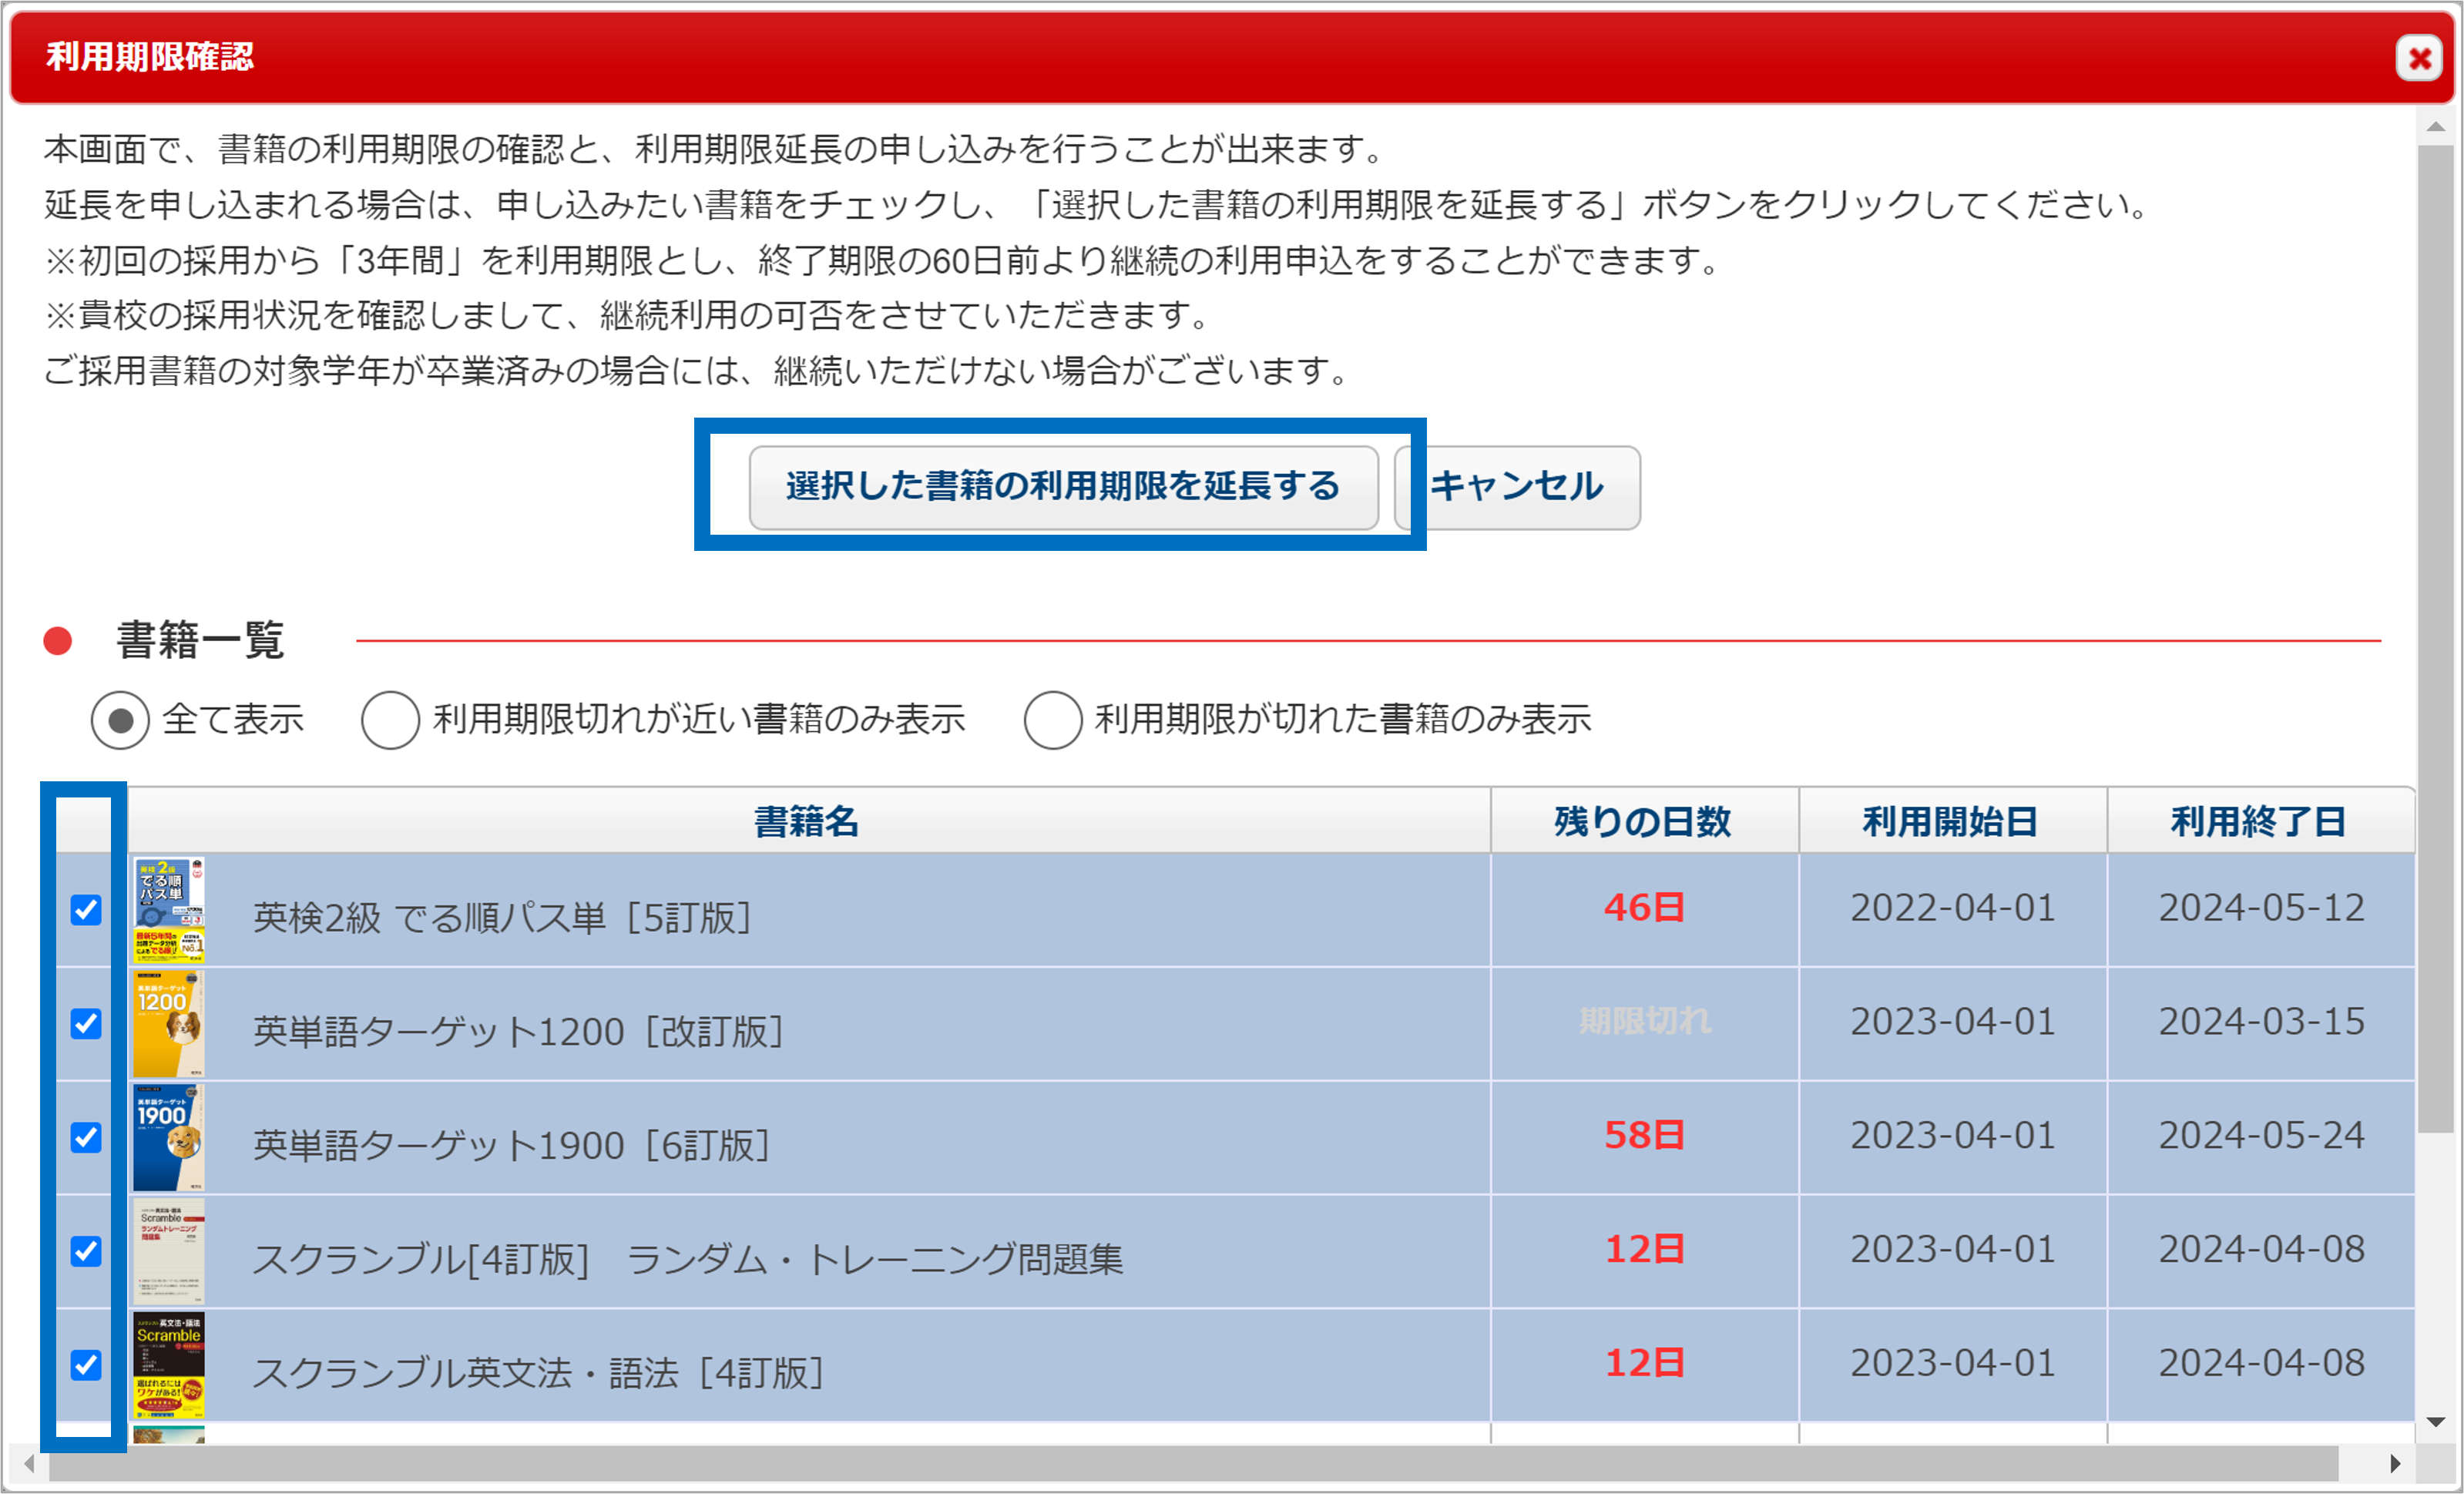Viewport: 2464px width, 1494px height.
Task: Click the scroll up arrow of vertical scrollbar
Action: [x=2436, y=127]
